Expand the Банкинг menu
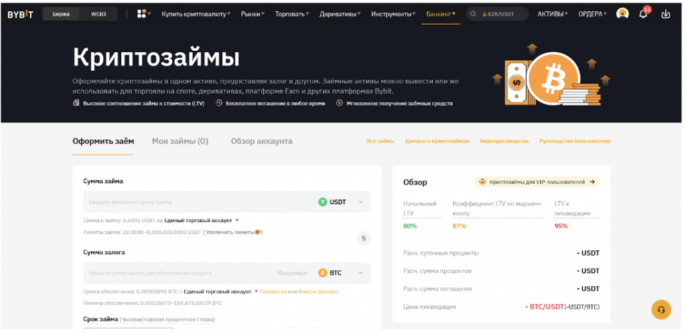This screenshot has width=686, height=334. pos(441,14)
